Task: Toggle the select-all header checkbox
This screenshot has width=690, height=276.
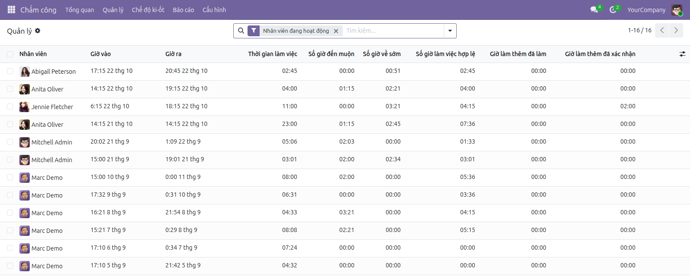Action: coord(10,54)
